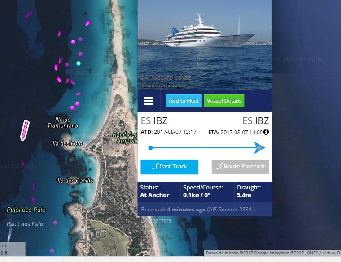Viewport: 341px width, 262px height.
Task: Click the voyage start point dot
Action: [150, 148]
